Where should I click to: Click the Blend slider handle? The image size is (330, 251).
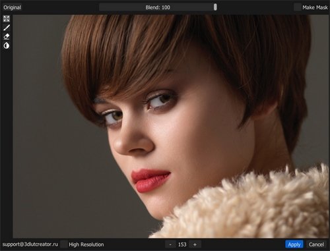click(215, 7)
